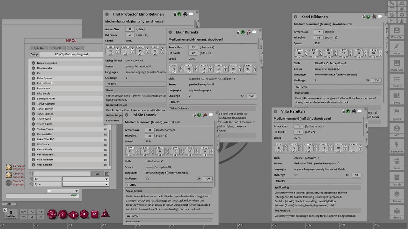Toggle the lock padlock on Kaari Nikkonen's sheet
Screen dimensions: 408x229
tap(364, 17)
